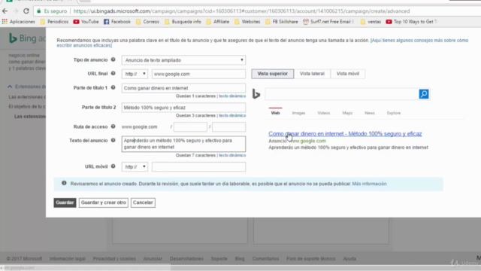The image size is (481, 271).
Task: Select the Maps tab in preview
Action: (347, 113)
